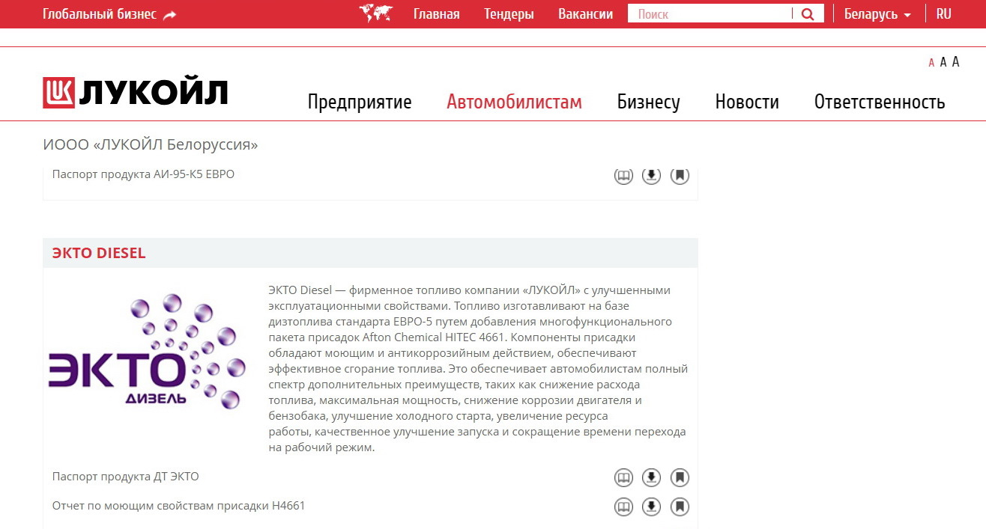Click the ЭКТО Дизель logo image
The width and height of the screenshot is (986, 529).
147,352
